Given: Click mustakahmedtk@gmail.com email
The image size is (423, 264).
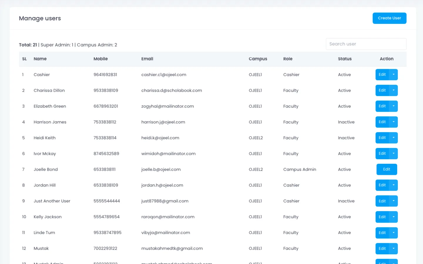Looking at the screenshot, I should click(172, 248).
